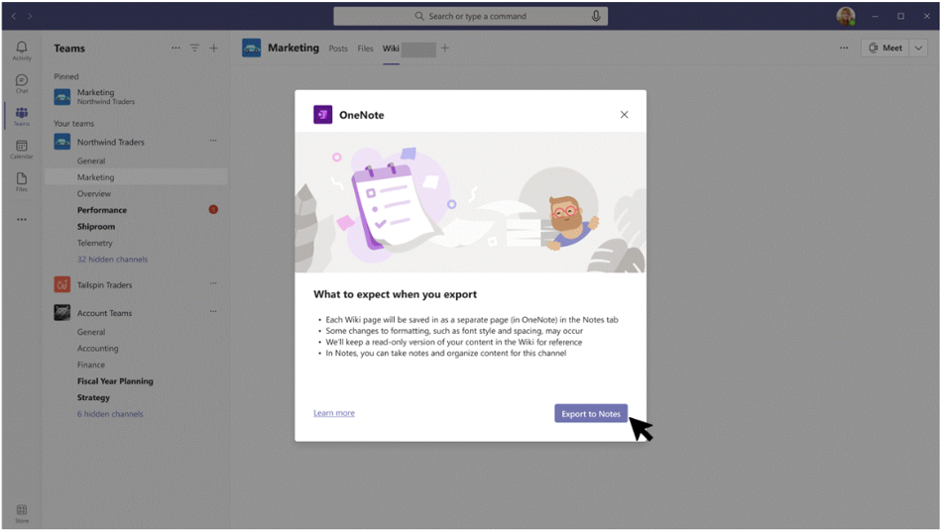Click the OneNote logo in dialog
Screen dimensions: 940x530
click(322, 114)
